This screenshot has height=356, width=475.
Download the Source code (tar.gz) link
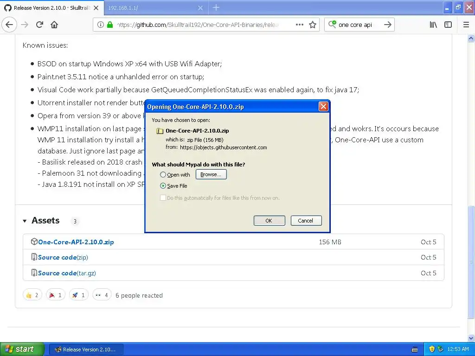coord(67,273)
